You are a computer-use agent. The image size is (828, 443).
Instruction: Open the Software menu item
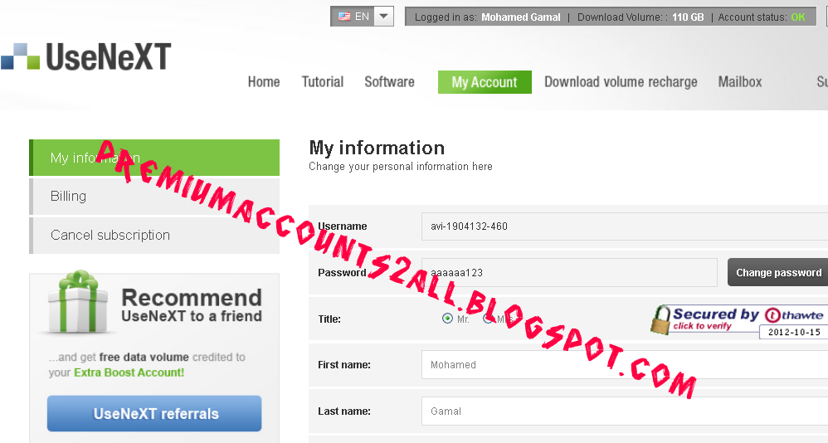point(389,82)
